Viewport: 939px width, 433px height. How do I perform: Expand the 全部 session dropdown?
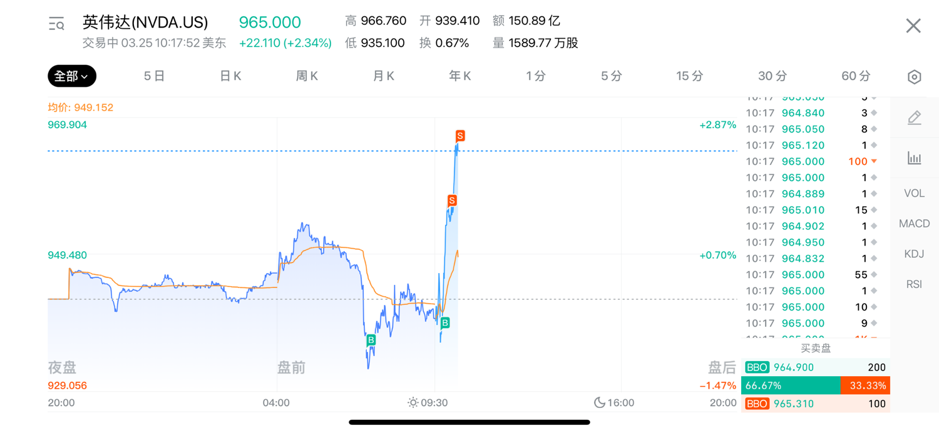click(x=72, y=76)
